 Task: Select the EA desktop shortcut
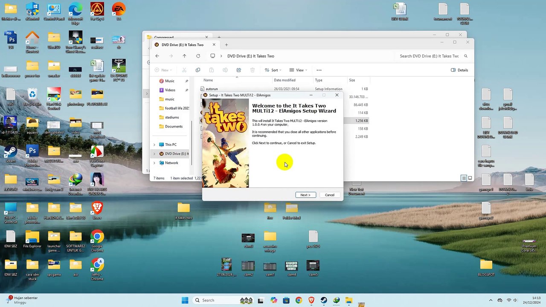coord(119,12)
